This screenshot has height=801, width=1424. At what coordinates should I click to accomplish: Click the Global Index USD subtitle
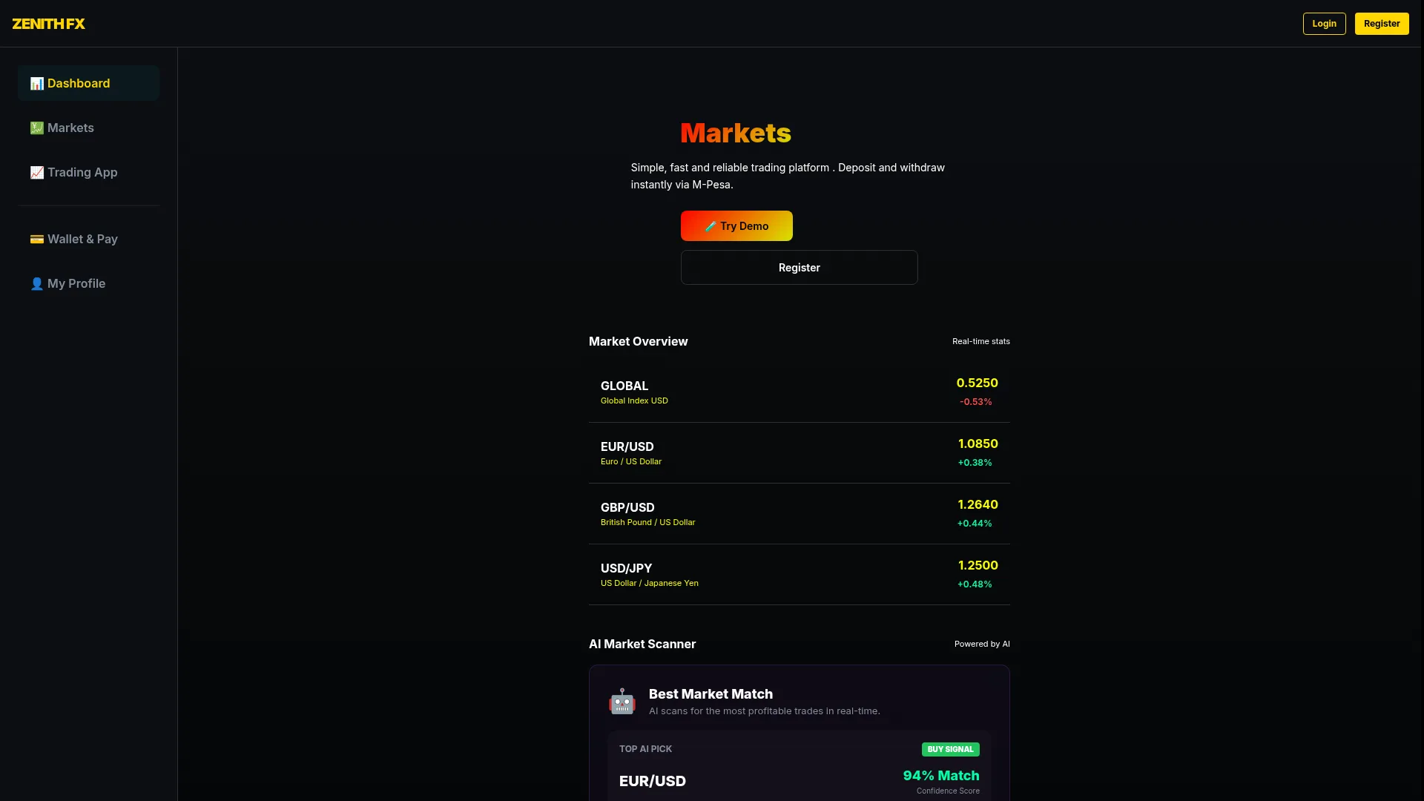click(634, 401)
